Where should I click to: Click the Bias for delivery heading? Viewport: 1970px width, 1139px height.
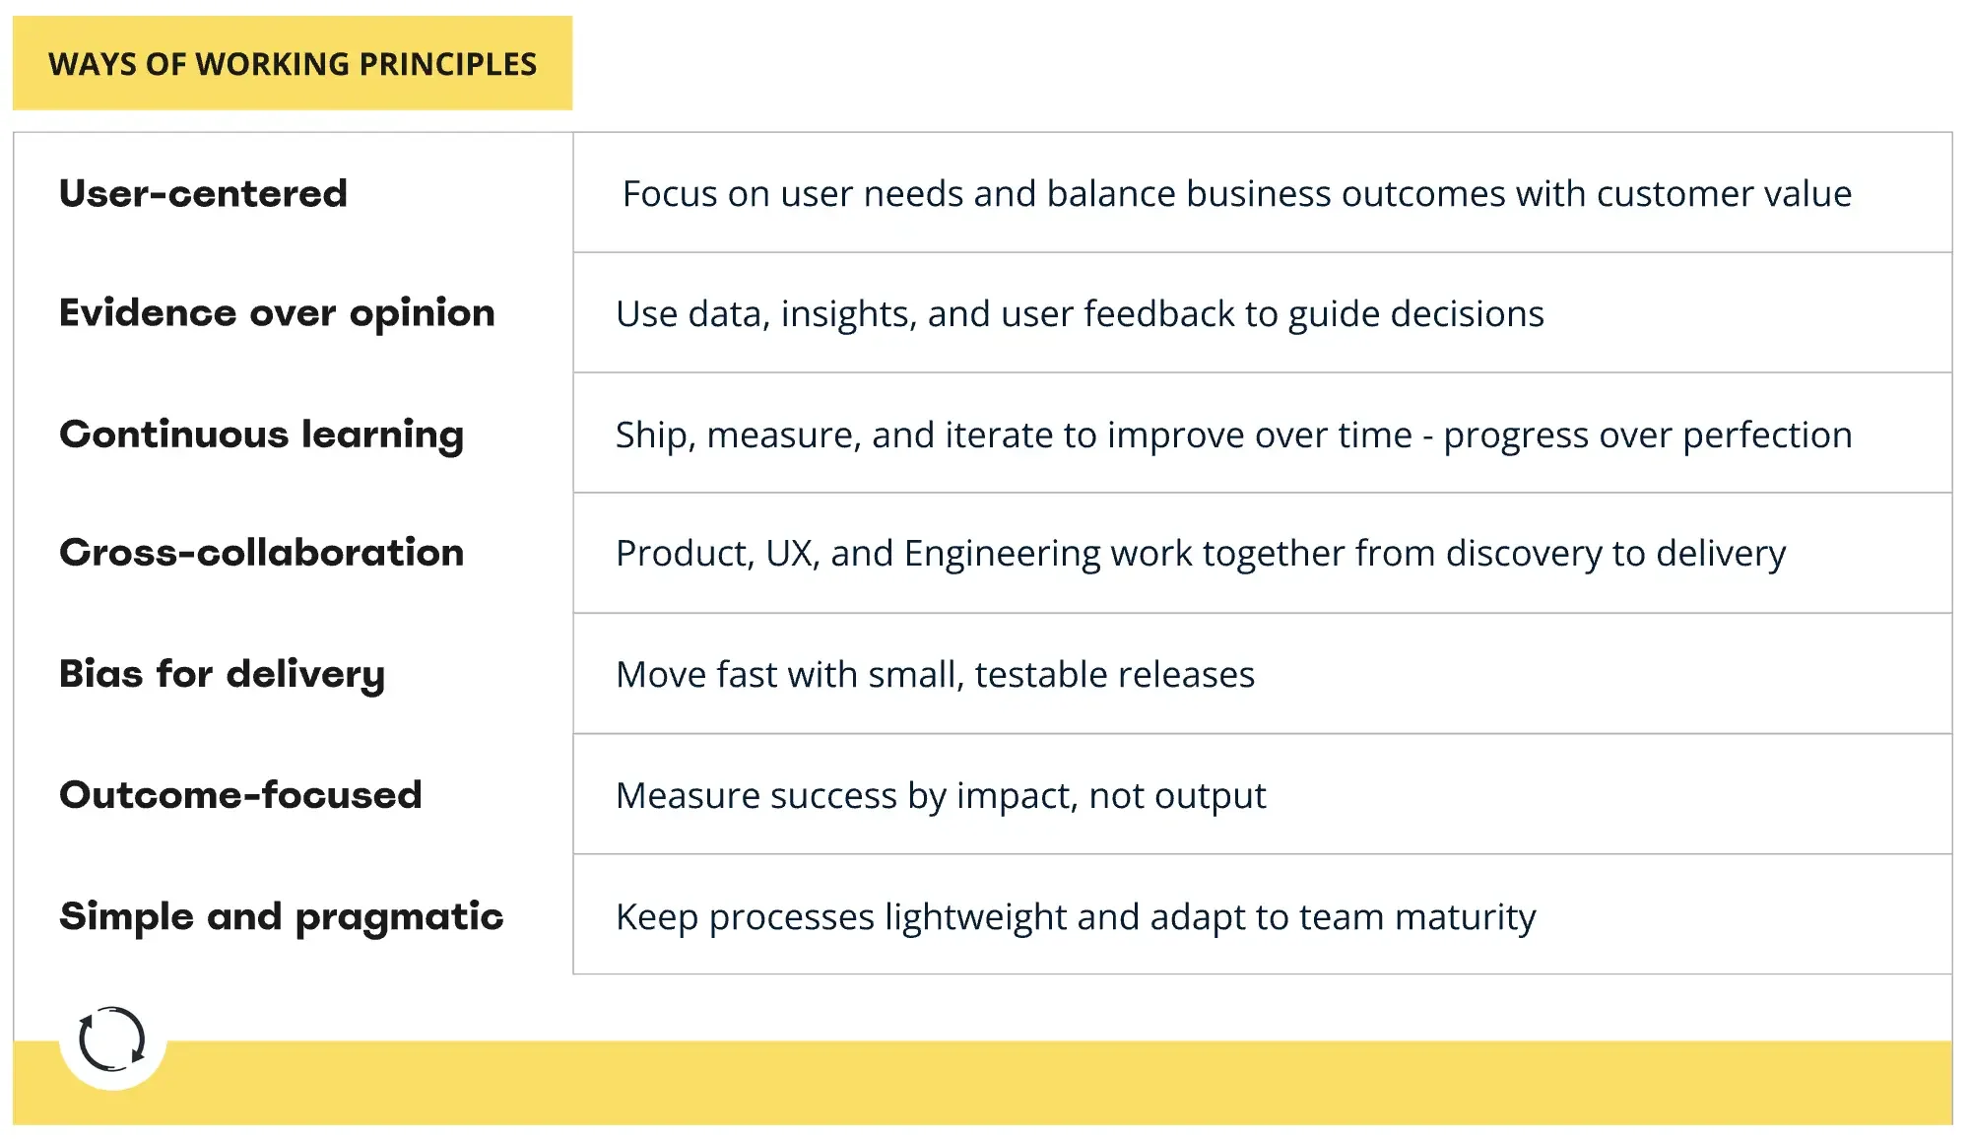coord(222,675)
